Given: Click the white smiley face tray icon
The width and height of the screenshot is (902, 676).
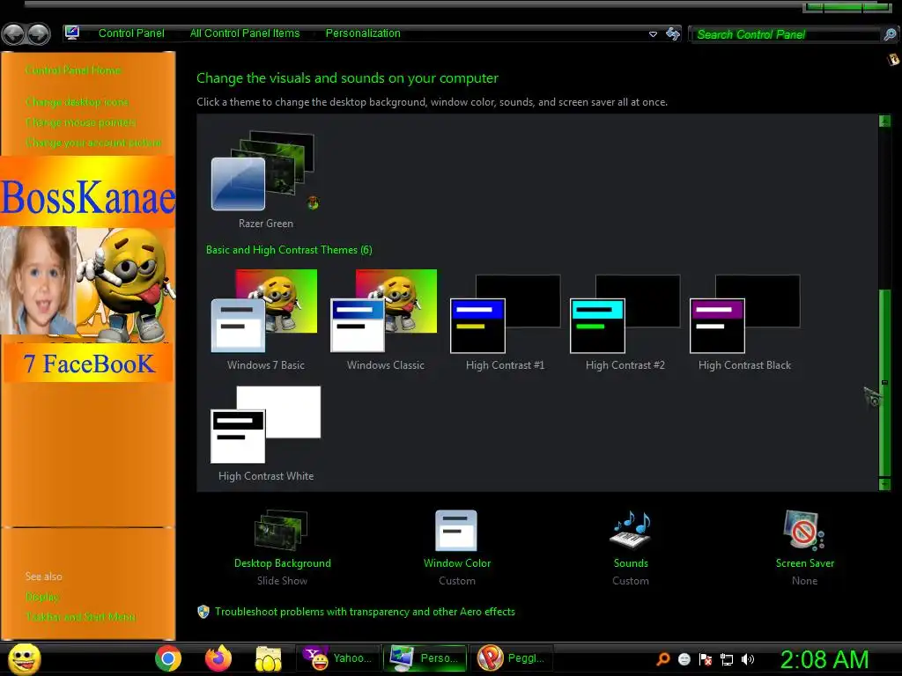Looking at the screenshot, I should tap(684, 659).
